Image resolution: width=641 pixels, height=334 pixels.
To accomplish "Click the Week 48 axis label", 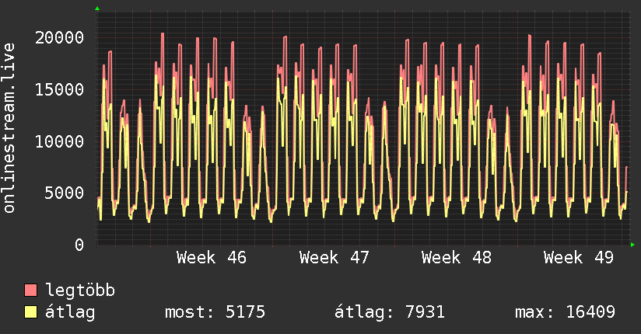I will click(456, 258).
